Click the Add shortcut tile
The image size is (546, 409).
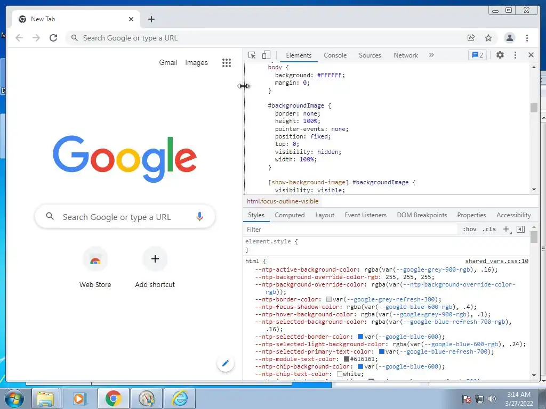155,268
